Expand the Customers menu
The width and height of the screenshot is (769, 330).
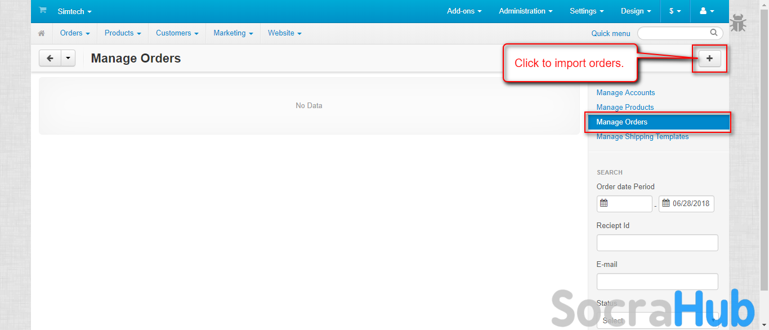click(x=177, y=33)
